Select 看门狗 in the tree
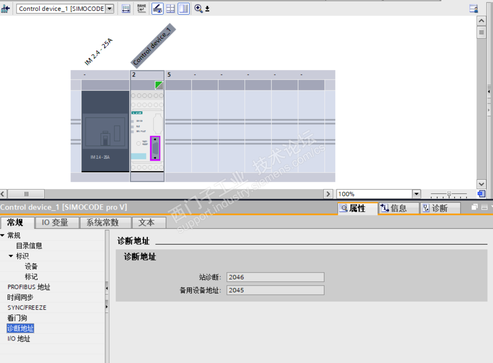493x363 pixels. click(x=17, y=318)
